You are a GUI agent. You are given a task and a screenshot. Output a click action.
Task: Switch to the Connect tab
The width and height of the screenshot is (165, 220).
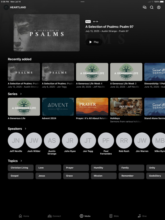pyautogui.click(x=54, y=216)
